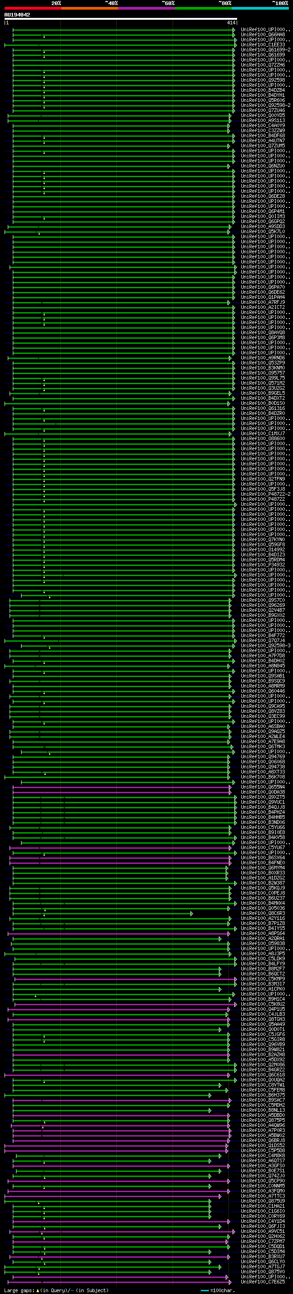Screen dimensions: 293x1294
Task: Click hit label UniRef100_C4A0Y9
Action: pos(263,126)
